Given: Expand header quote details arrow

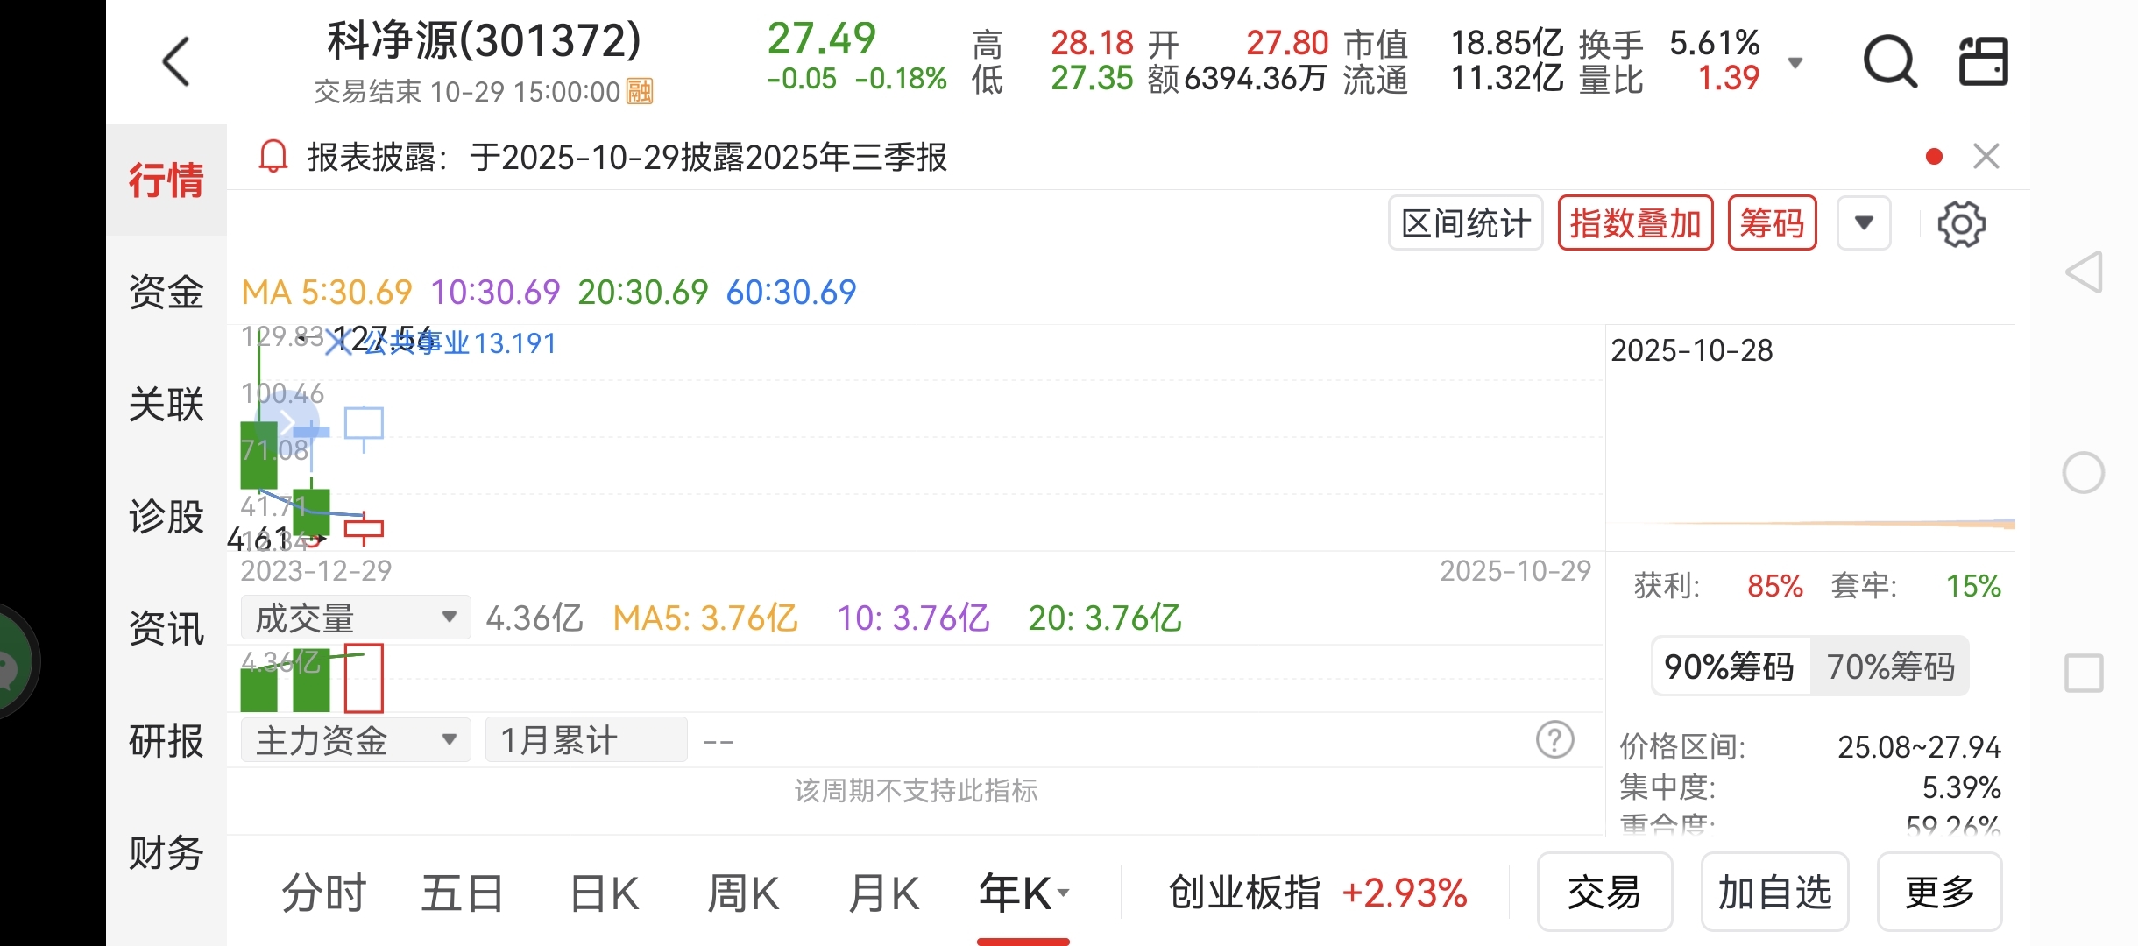Looking at the screenshot, I should click(1795, 63).
